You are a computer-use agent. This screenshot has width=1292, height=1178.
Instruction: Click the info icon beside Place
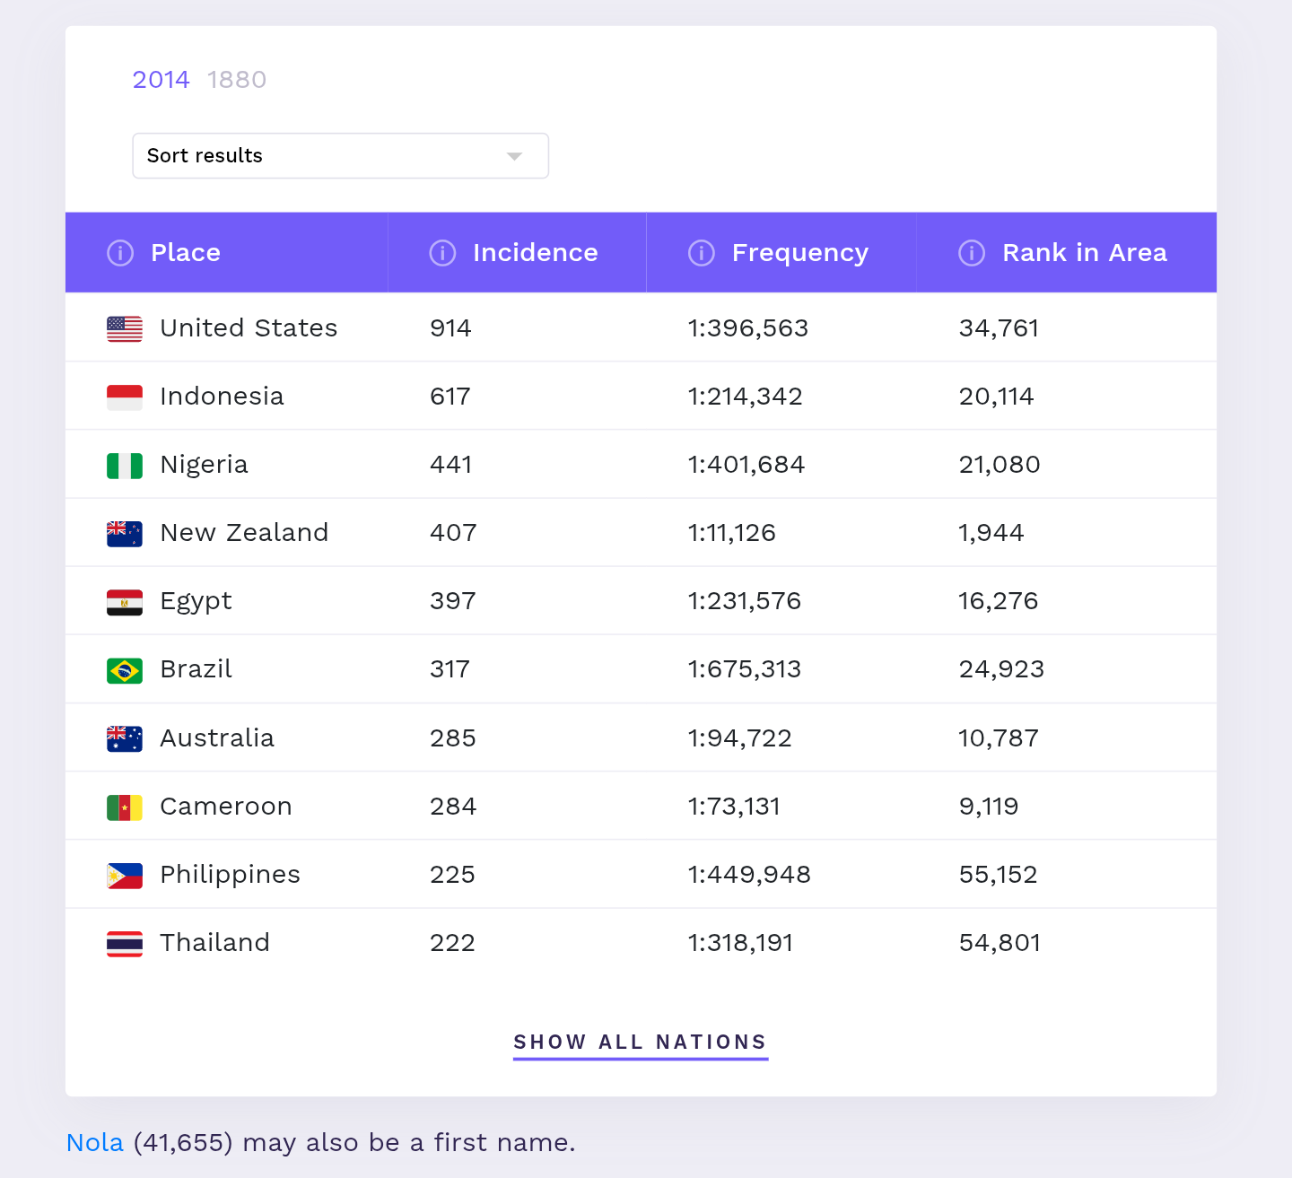[120, 253]
